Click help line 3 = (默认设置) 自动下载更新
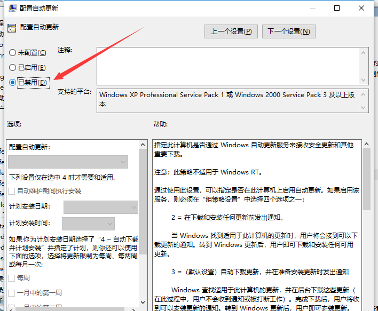Image resolution: width=378 pixels, height=311 pixels. (260, 272)
